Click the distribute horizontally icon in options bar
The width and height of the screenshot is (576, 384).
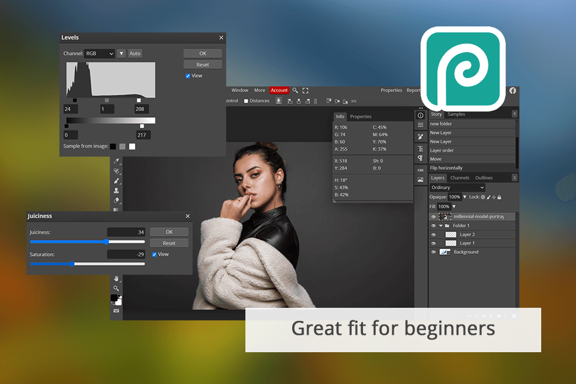[354, 101]
